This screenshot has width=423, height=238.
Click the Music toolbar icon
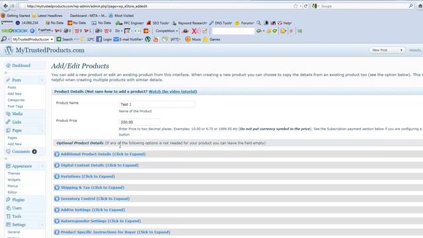coord(188,40)
